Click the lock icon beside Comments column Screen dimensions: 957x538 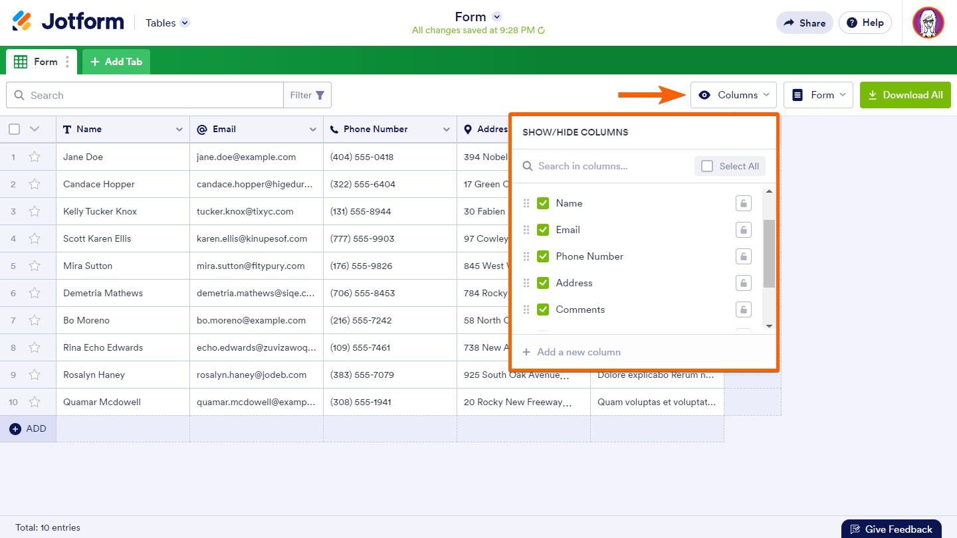743,310
